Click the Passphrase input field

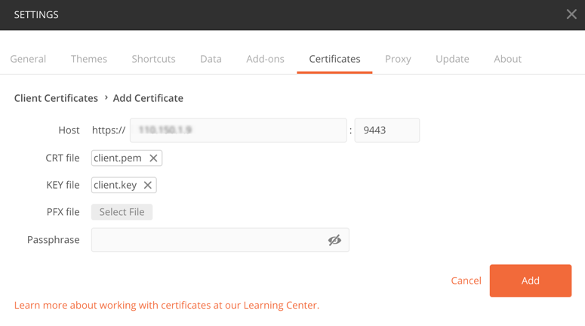click(x=208, y=240)
